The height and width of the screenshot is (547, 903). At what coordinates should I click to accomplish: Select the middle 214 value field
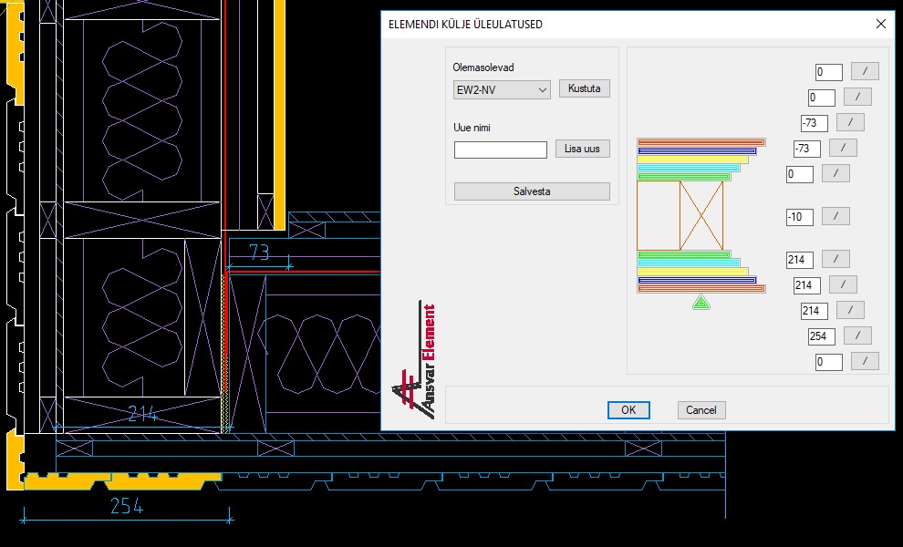point(807,285)
